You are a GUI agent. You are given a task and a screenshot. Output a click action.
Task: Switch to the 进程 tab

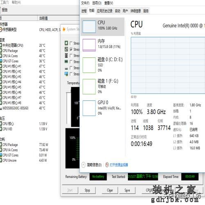coord(84,11)
